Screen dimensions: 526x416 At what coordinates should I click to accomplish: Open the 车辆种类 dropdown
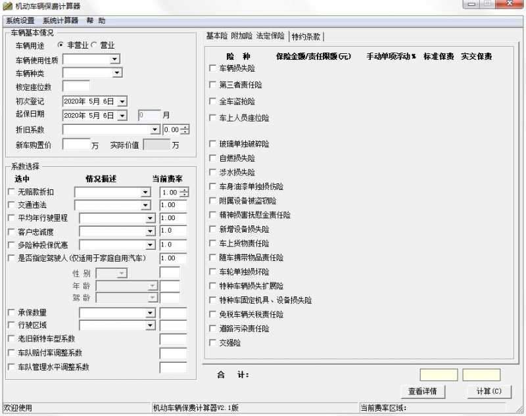click(x=116, y=72)
